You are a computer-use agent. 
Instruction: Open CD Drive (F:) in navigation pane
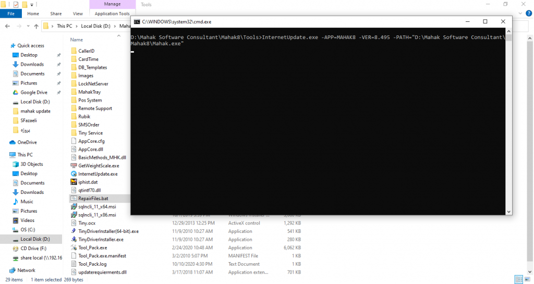click(33, 248)
